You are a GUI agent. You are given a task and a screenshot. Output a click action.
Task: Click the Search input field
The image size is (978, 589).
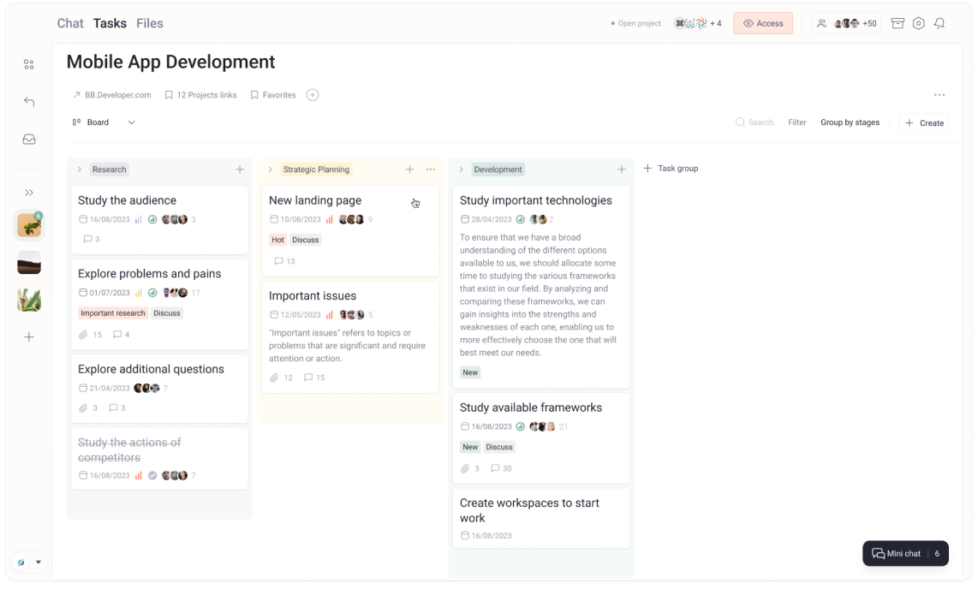click(761, 122)
